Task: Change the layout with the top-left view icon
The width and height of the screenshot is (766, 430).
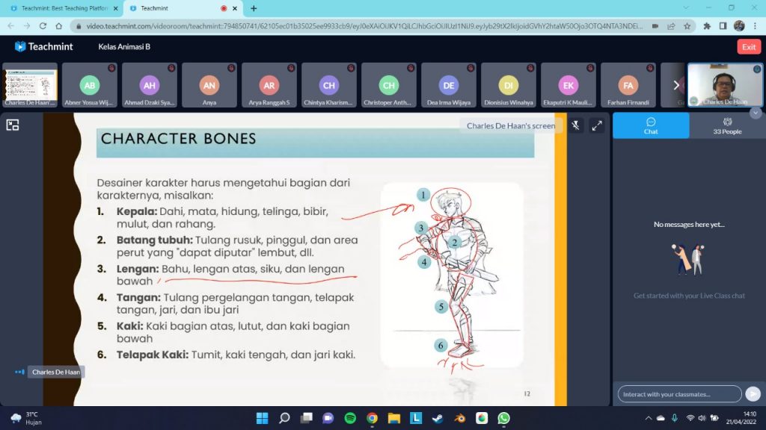Action: pos(13,125)
